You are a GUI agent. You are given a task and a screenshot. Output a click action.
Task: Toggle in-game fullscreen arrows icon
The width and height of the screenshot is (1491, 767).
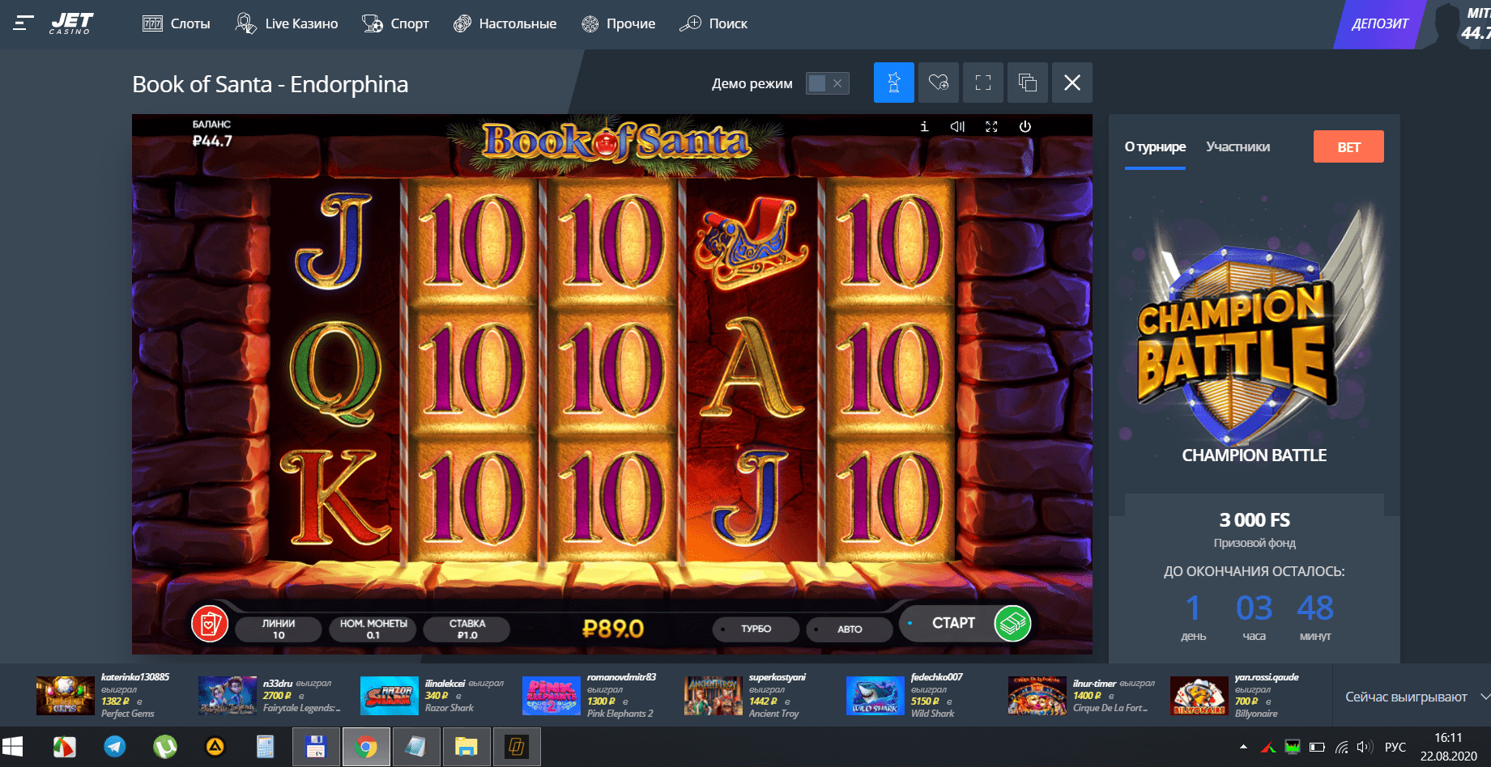click(991, 126)
